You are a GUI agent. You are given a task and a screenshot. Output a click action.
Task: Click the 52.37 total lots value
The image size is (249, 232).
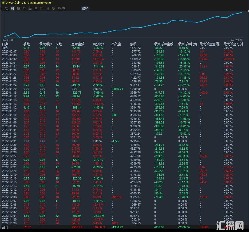[x=27, y=227]
